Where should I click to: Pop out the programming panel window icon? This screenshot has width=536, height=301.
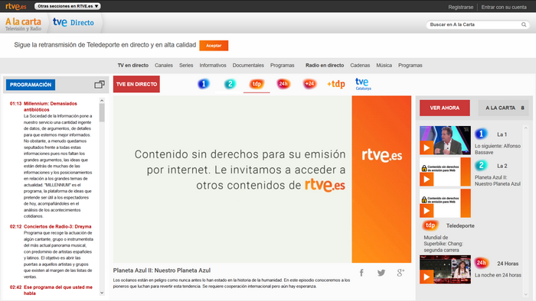[99, 85]
